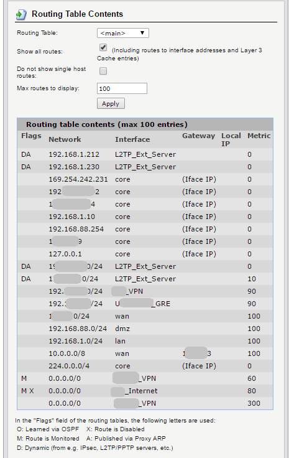Uncheck the Show all routes checkbox
The width and height of the screenshot is (289, 458).
103,47
